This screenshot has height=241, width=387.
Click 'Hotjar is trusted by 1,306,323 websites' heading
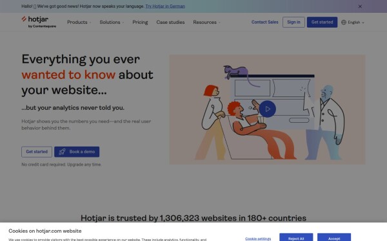pyautogui.click(x=193, y=218)
